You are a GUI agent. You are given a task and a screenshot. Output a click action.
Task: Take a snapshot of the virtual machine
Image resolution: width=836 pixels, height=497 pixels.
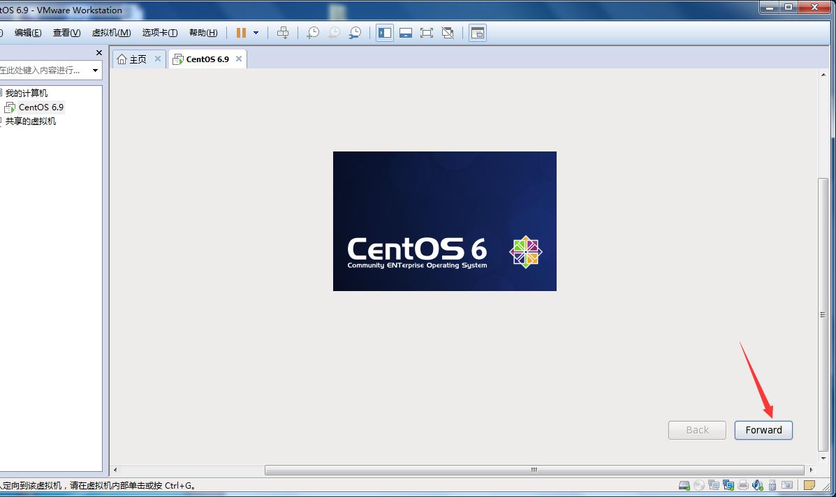(x=313, y=33)
